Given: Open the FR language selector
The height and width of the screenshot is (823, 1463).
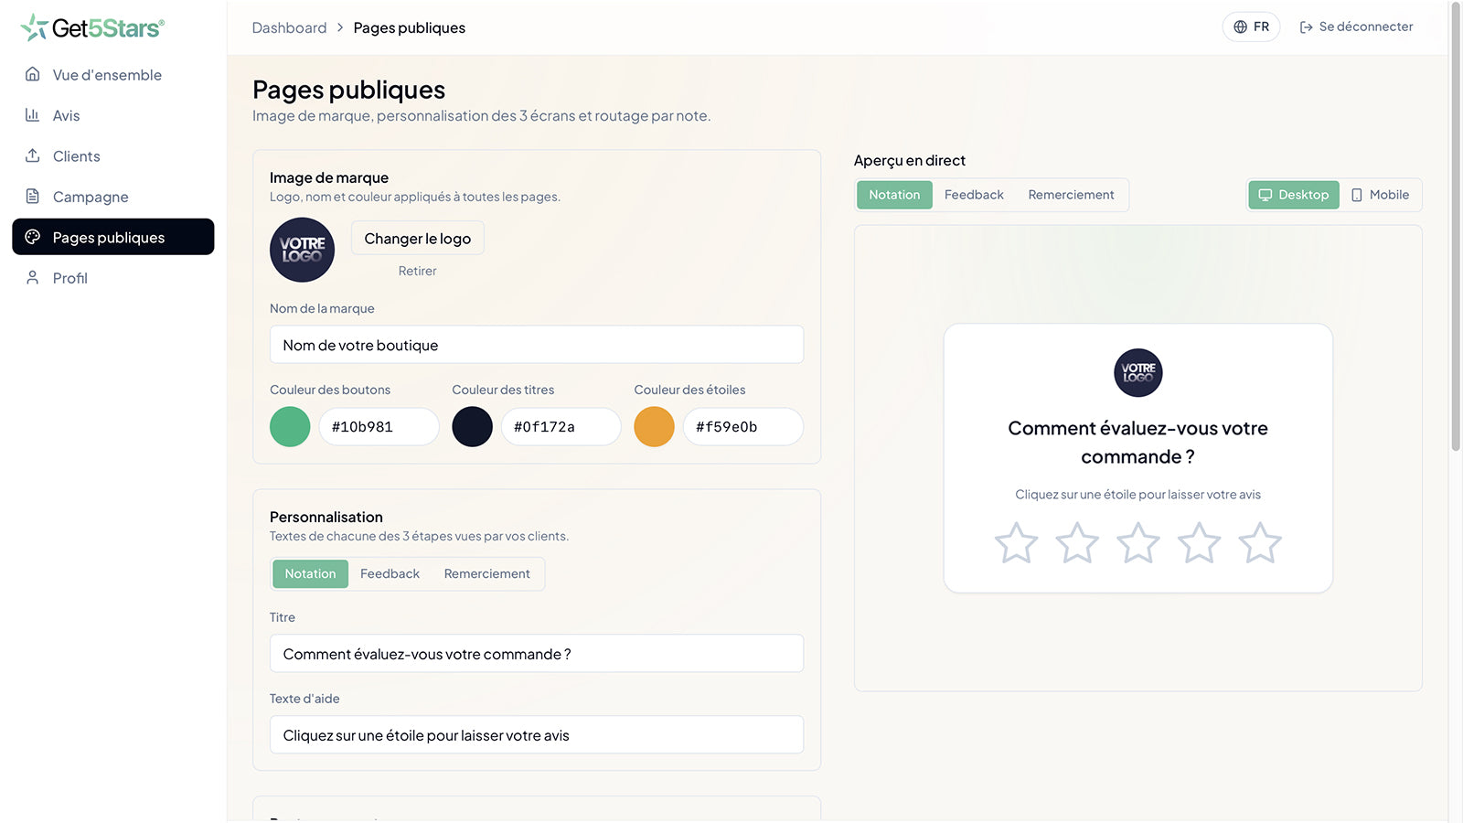Looking at the screenshot, I should (1251, 27).
